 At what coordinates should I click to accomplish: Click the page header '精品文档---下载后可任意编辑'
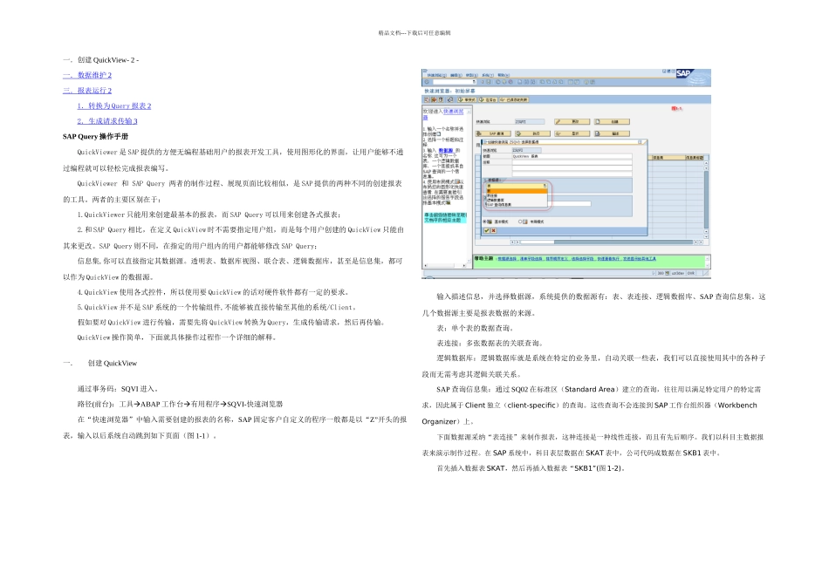[x=414, y=33]
